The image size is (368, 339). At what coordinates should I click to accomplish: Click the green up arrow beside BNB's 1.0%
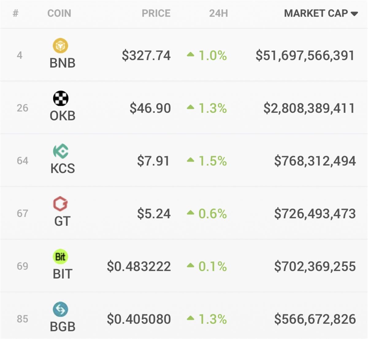coord(190,55)
